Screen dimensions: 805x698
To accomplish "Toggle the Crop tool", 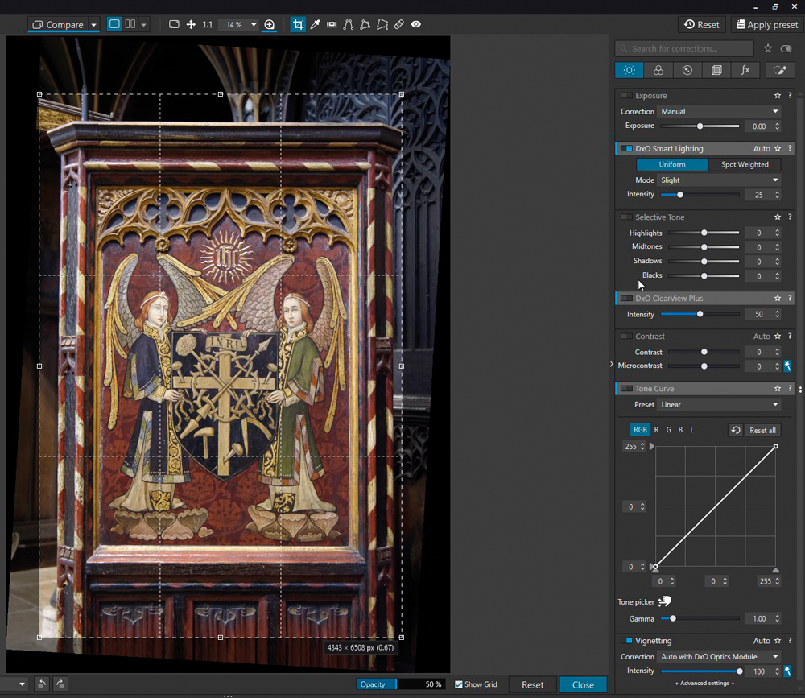I will tap(299, 24).
